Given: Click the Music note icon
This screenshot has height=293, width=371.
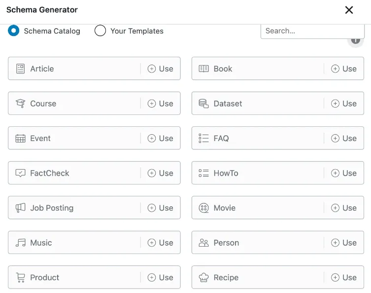Looking at the screenshot, I should point(20,243).
